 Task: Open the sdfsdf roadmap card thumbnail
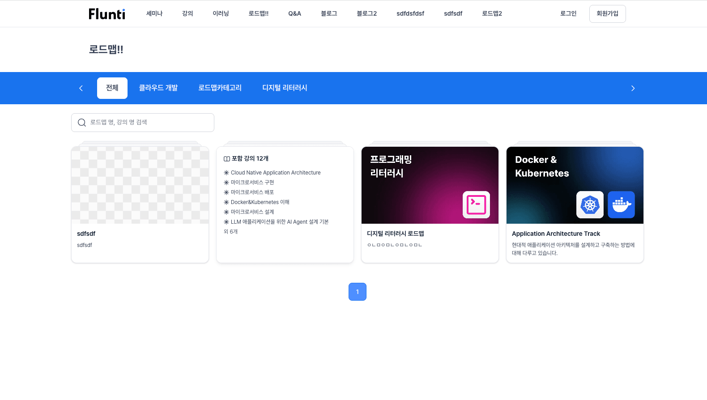point(140,185)
